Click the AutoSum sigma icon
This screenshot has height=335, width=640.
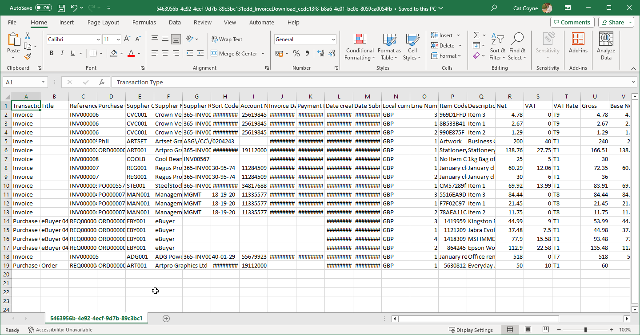tap(476, 35)
